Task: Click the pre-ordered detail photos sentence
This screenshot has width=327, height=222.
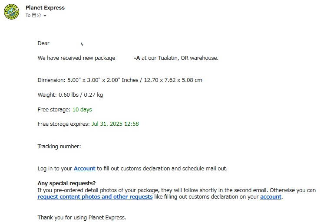Action: tap(174, 190)
